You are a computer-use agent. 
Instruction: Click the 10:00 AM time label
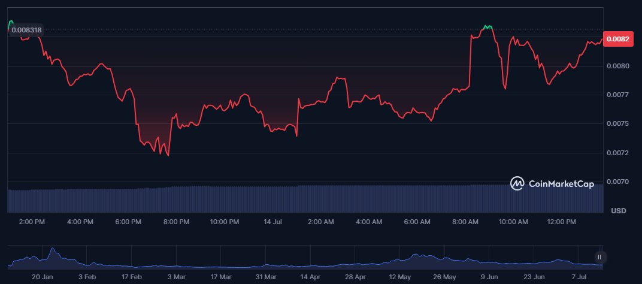click(x=513, y=222)
